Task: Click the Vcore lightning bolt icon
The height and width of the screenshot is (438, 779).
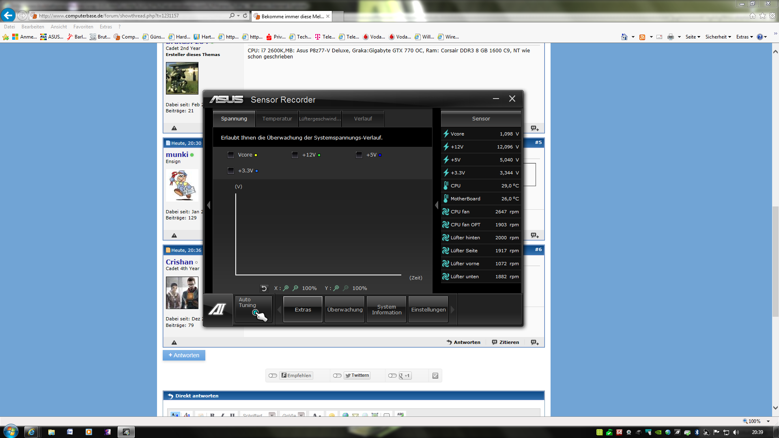Action: pos(446,134)
